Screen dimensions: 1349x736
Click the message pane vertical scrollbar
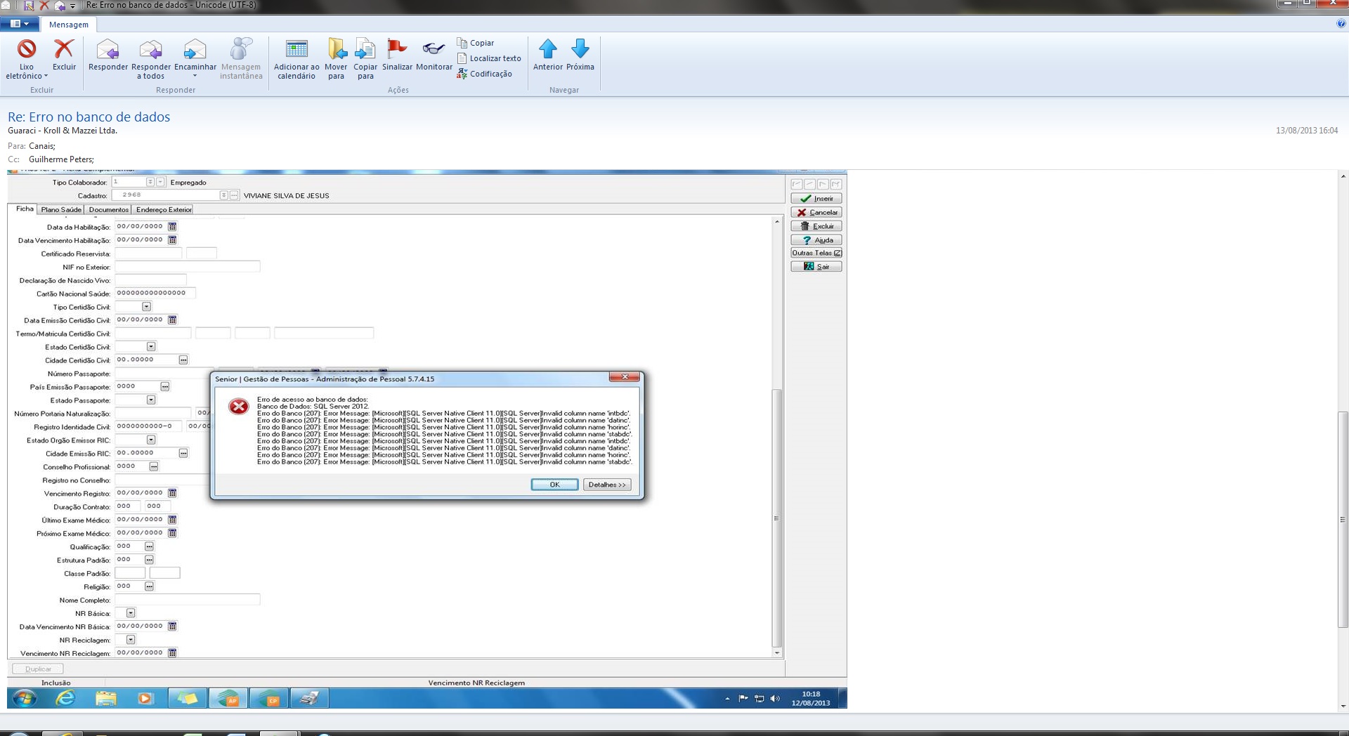tap(1343, 520)
